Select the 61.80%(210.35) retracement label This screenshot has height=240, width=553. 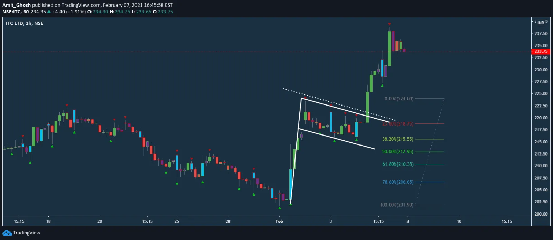[x=397, y=164]
